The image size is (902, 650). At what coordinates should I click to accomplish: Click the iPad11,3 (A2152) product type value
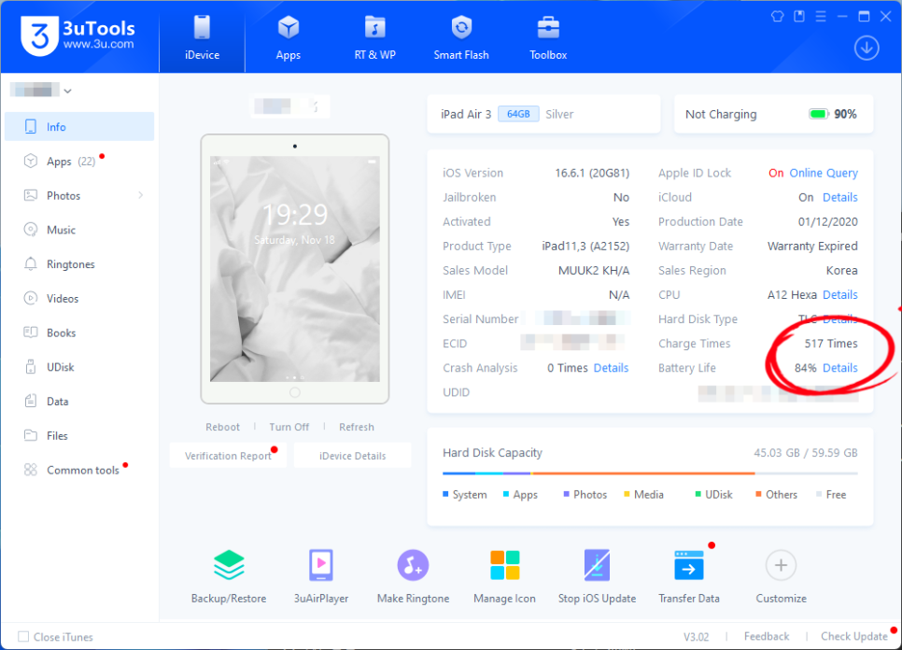point(585,247)
